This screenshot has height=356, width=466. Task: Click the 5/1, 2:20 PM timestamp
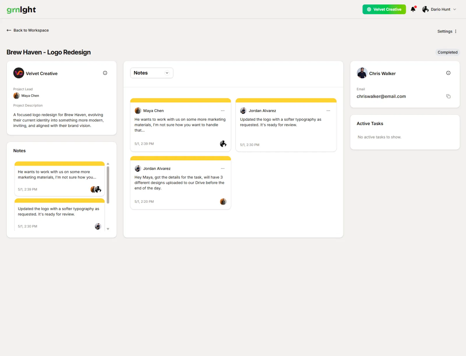click(x=144, y=202)
